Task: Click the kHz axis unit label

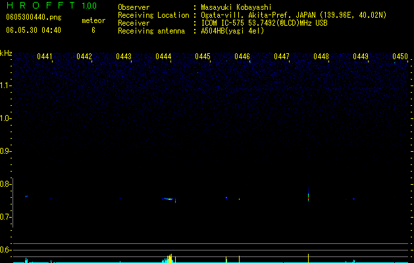Action: pos(6,53)
